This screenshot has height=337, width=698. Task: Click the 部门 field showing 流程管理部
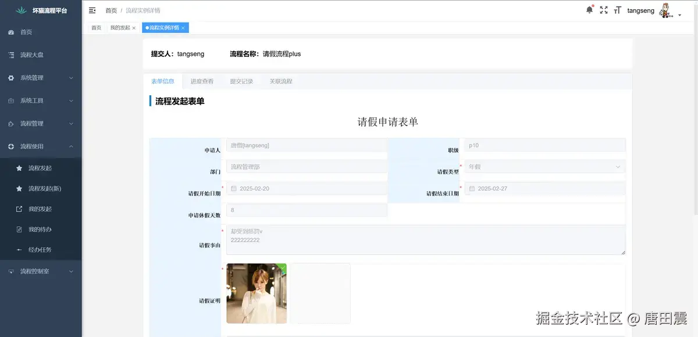click(307, 167)
